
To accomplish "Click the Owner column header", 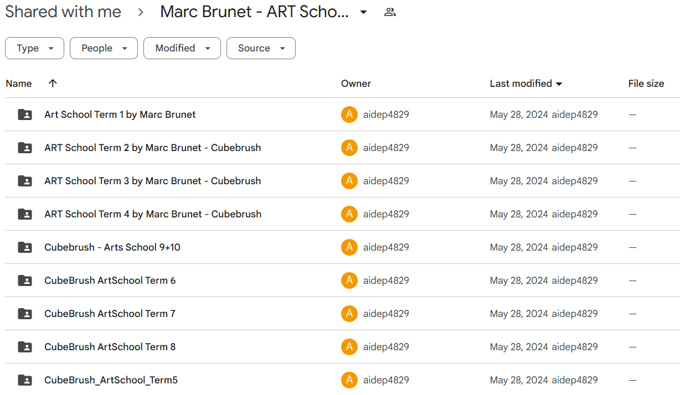I will (x=356, y=84).
